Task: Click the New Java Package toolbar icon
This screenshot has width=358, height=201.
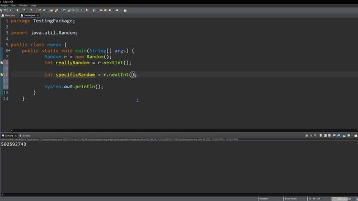Action: [x=40, y=10]
